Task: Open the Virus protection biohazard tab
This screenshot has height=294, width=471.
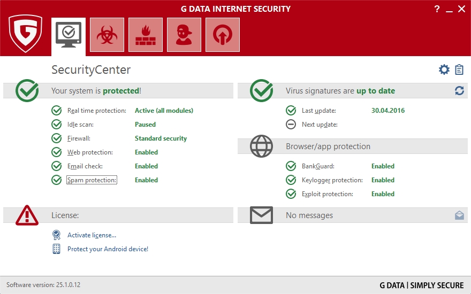Action: pos(107,35)
